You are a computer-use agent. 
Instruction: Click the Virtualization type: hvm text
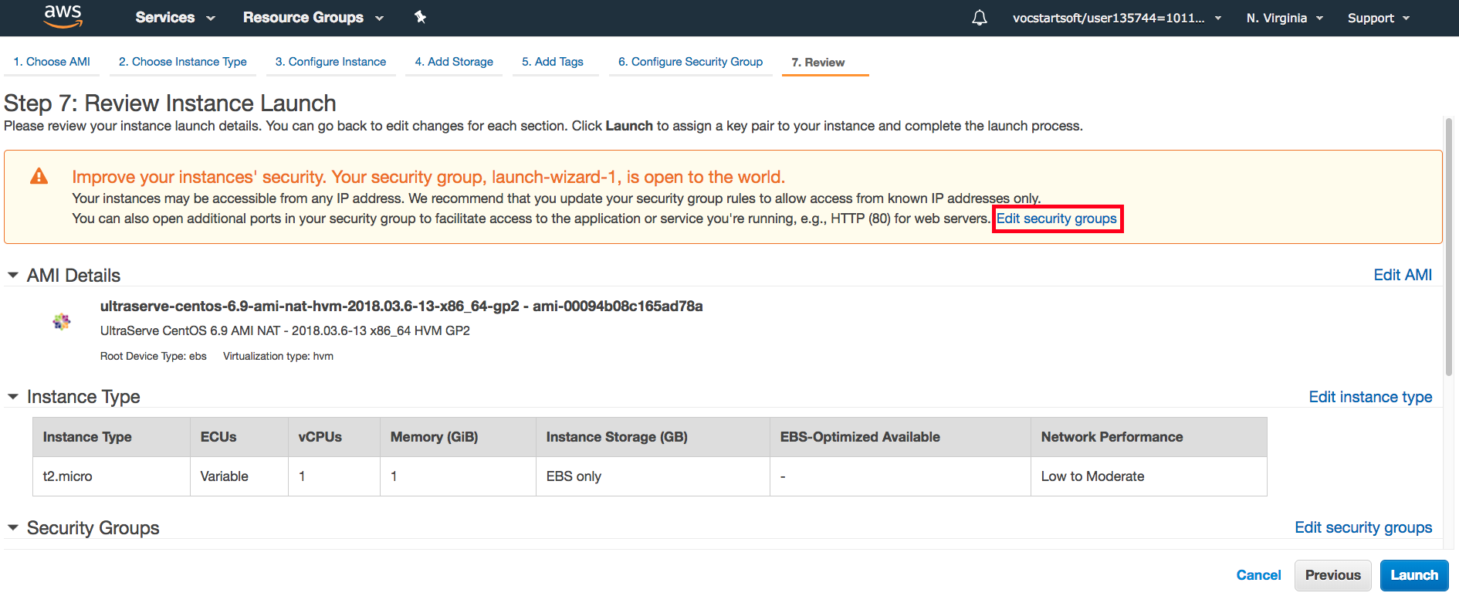[278, 356]
